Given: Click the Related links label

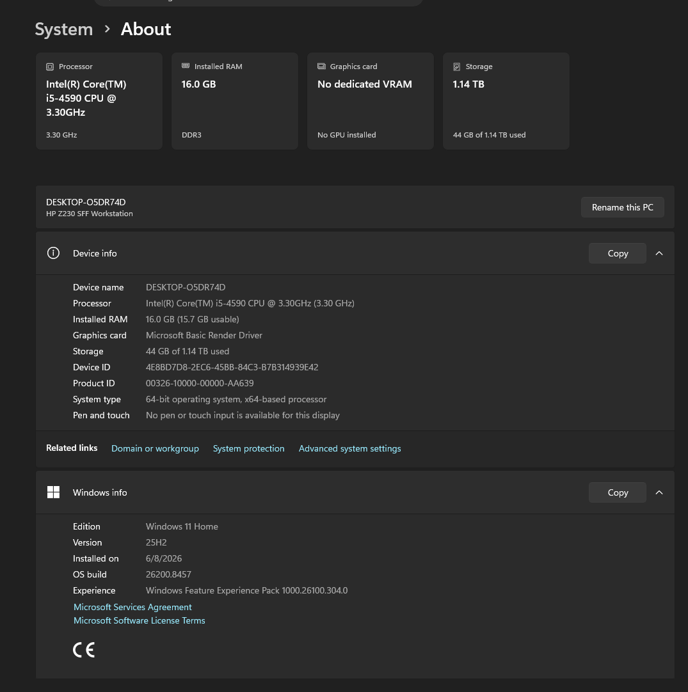Looking at the screenshot, I should tap(72, 448).
